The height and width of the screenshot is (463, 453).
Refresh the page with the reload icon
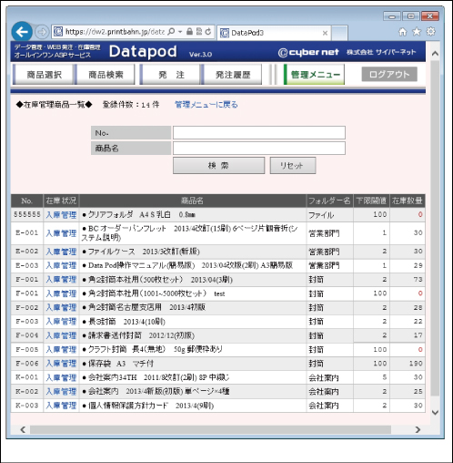[208, 31]
